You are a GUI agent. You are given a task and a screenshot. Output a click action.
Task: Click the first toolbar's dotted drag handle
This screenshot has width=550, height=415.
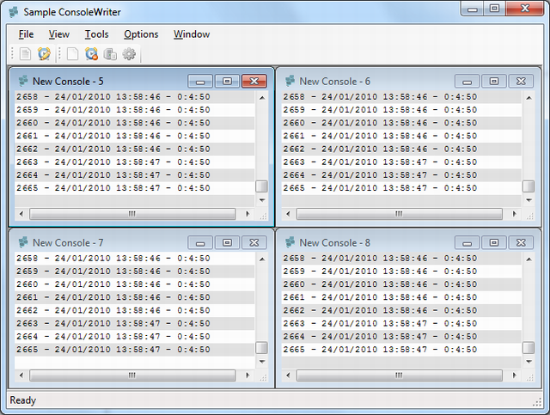coord(12,54)
